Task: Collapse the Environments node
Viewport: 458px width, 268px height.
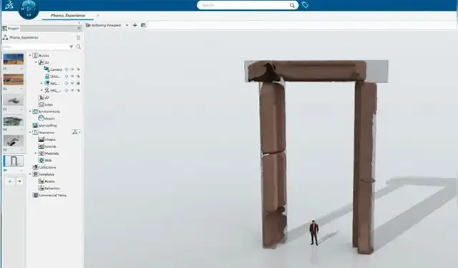Action: point(30,112)
